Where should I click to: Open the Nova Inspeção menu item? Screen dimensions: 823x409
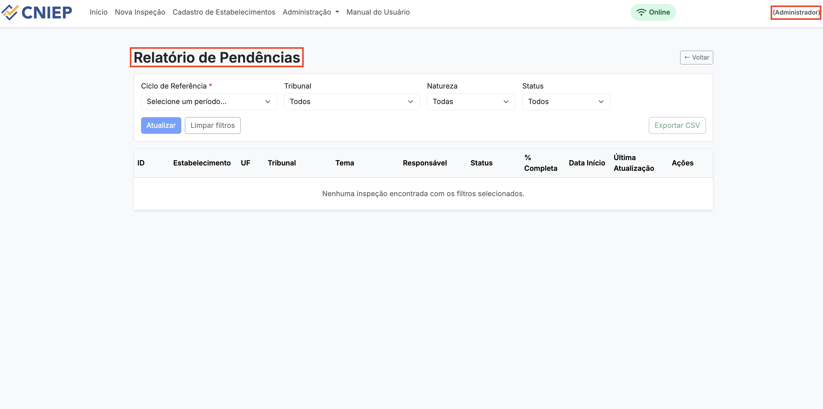click(140, 12)
